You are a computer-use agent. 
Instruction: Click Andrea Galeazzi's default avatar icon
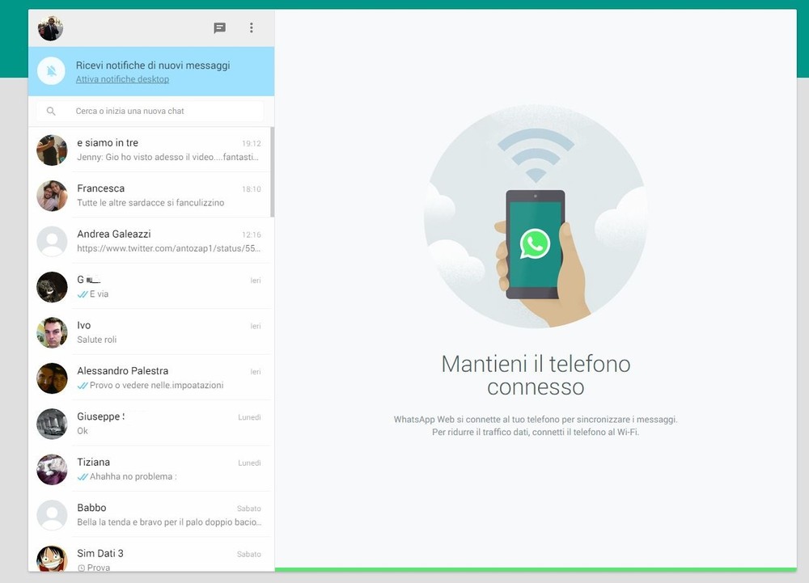click(x=52, y=241)
